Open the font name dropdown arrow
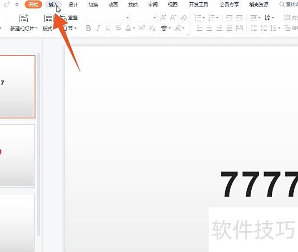 click(128, 18)
